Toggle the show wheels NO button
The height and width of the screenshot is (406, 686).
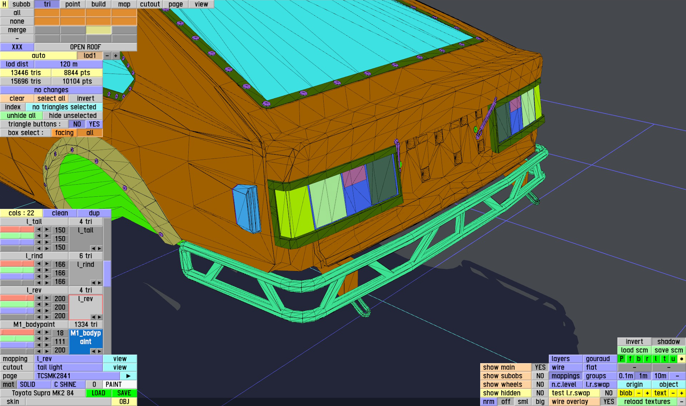tap(540, 385)
